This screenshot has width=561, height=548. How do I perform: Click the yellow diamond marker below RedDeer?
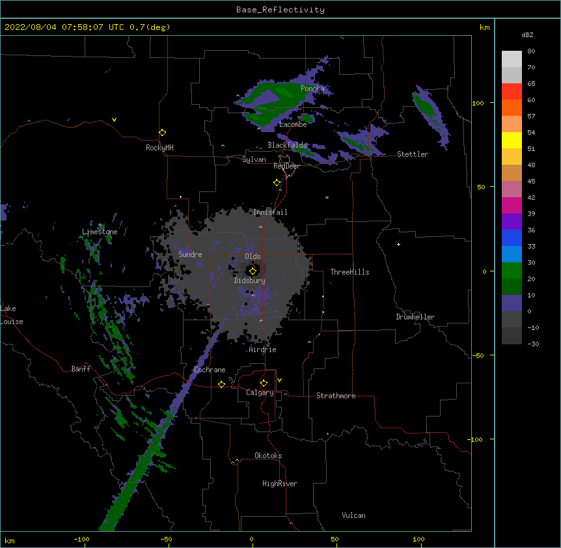coord(277,183)
